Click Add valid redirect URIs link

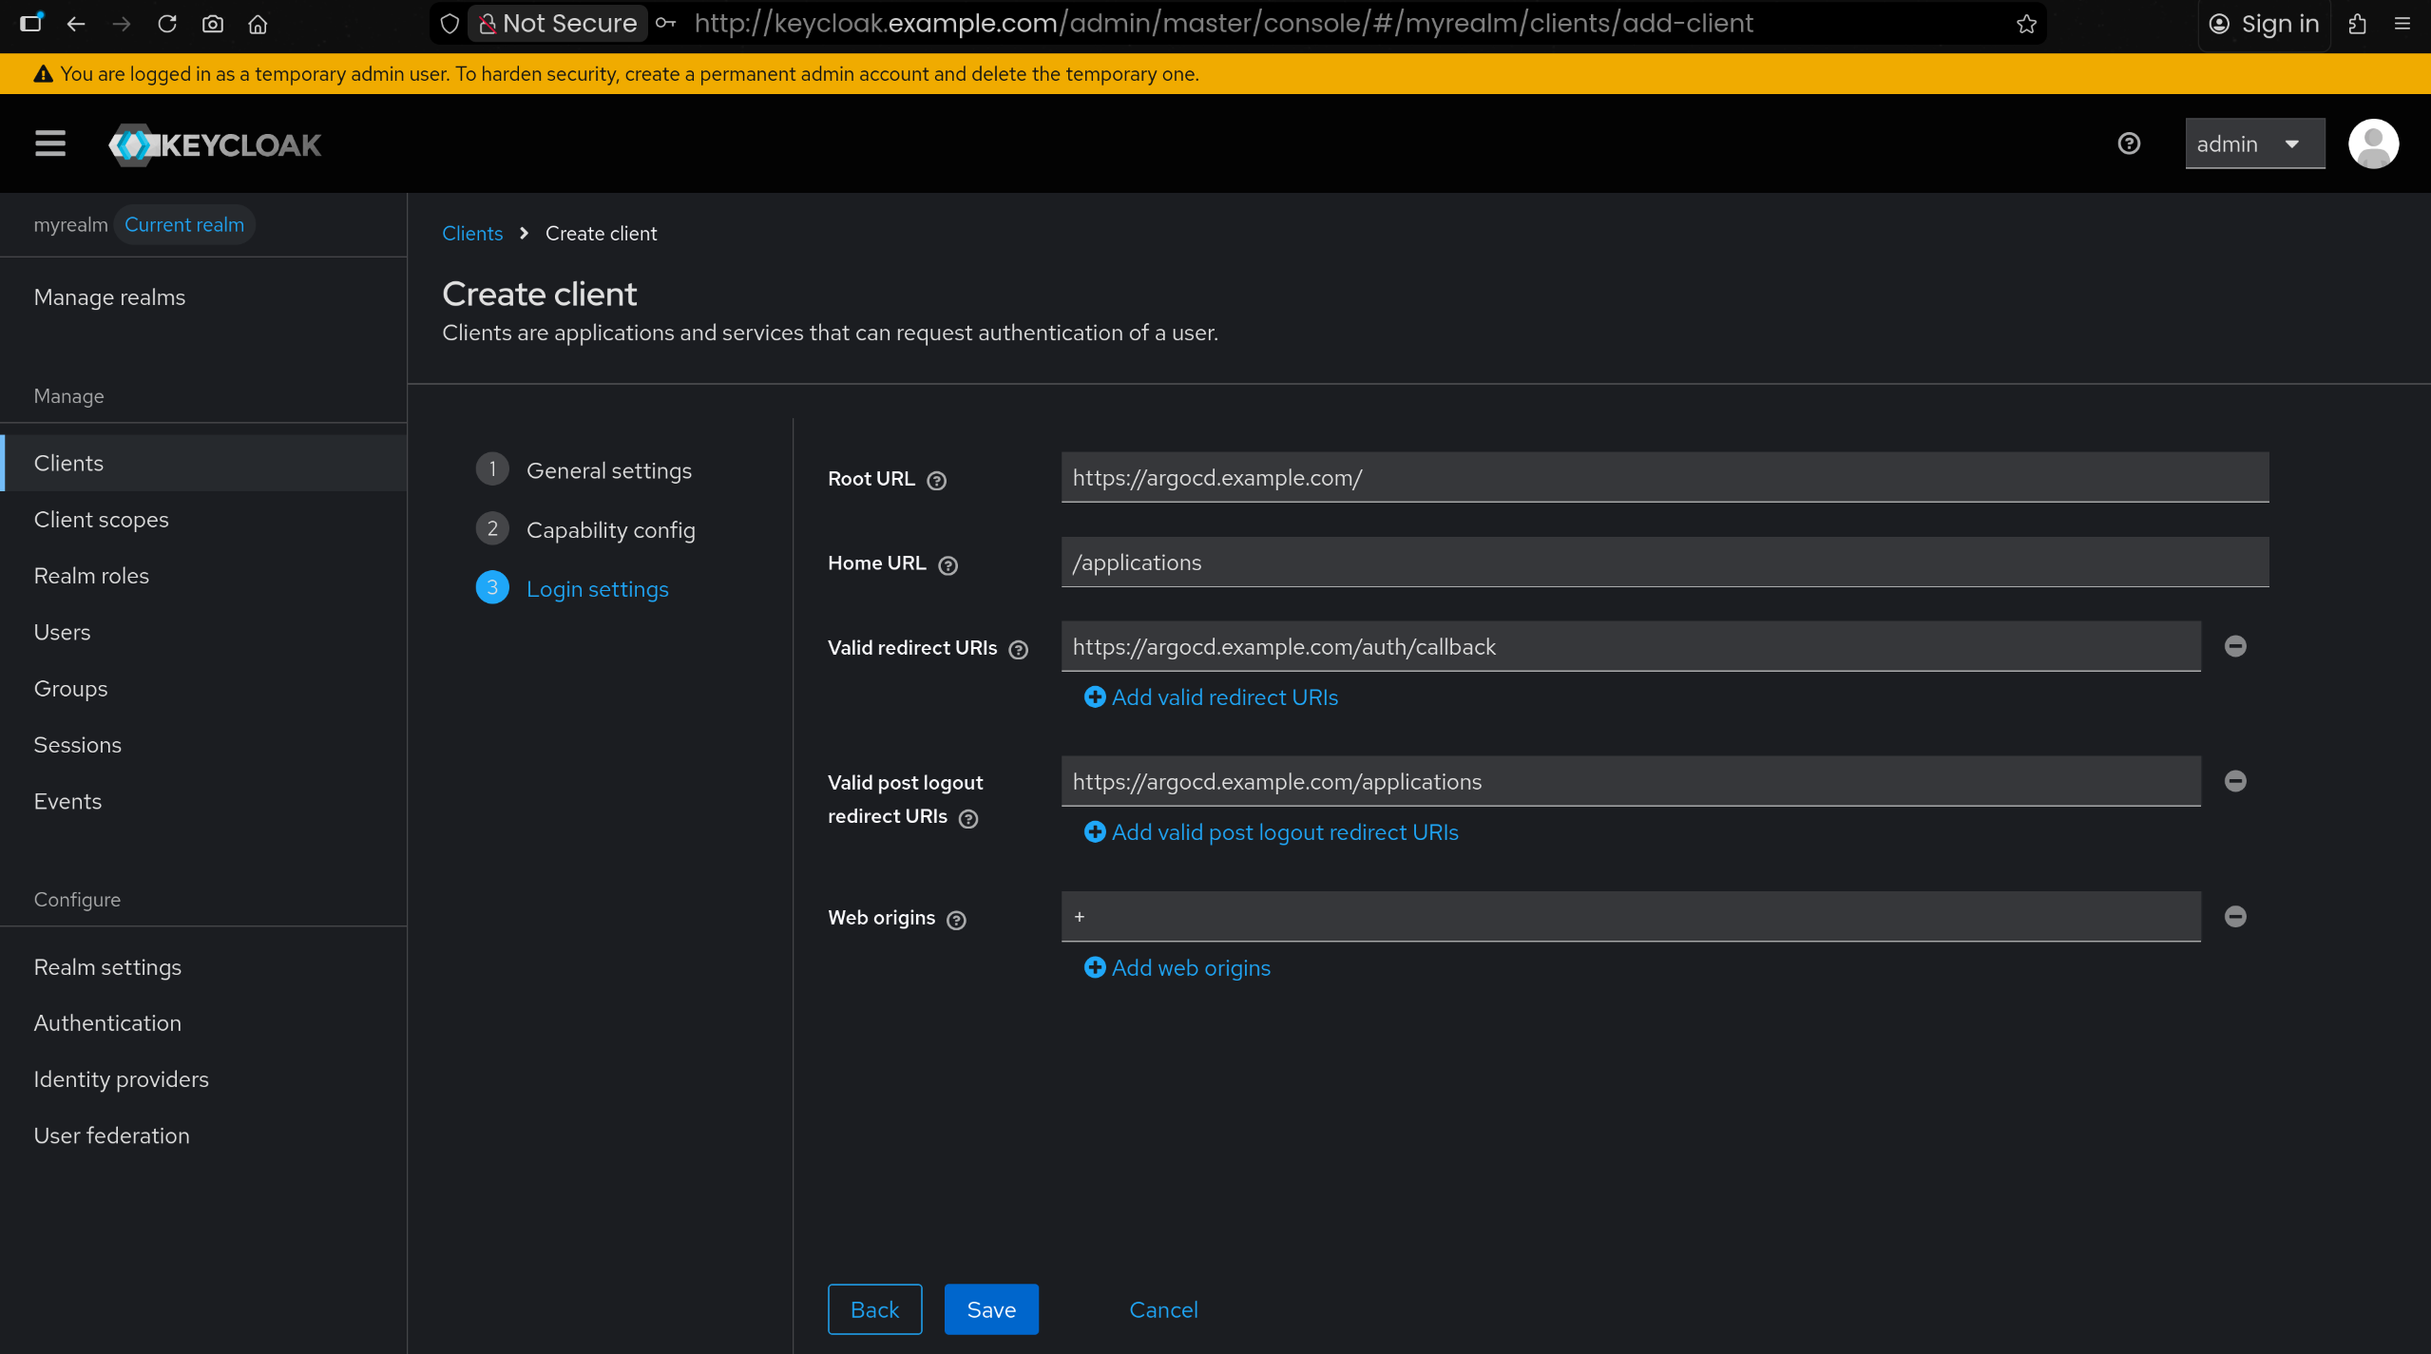(1223, 697)
